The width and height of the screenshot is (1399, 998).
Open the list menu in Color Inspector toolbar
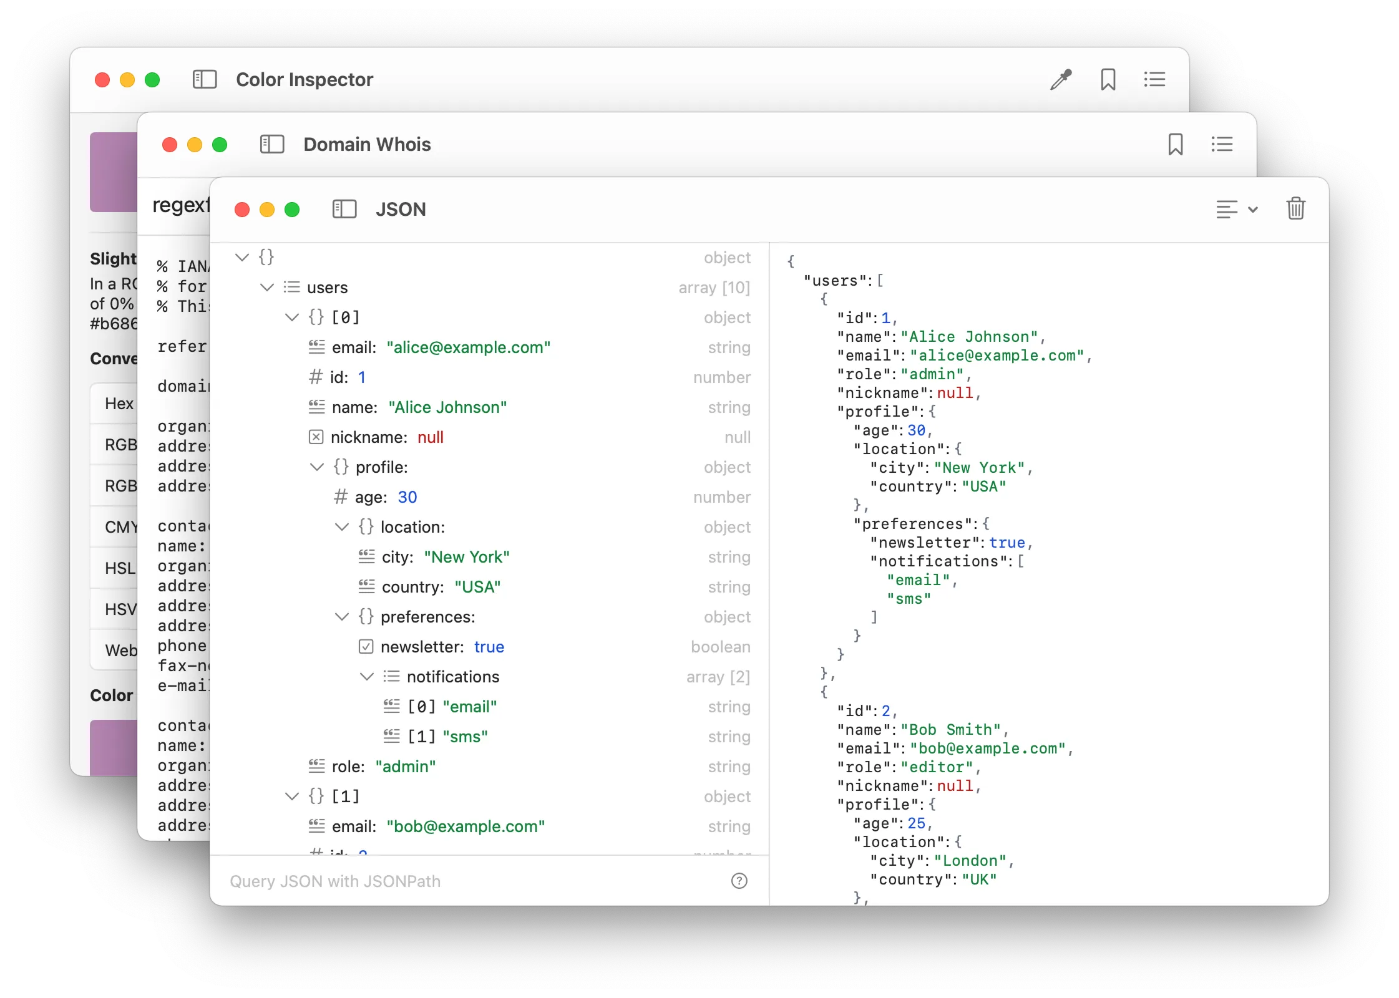1154,79
